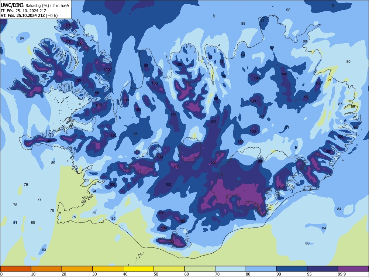This screenshot has height=277, width=369.
Task: Click the 88 value off the north coast
Action: [x=243, y=24]
